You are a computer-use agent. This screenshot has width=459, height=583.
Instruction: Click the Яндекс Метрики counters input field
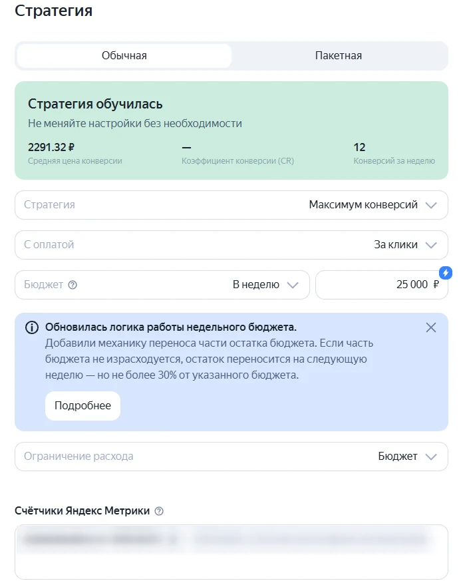[231, 552]
